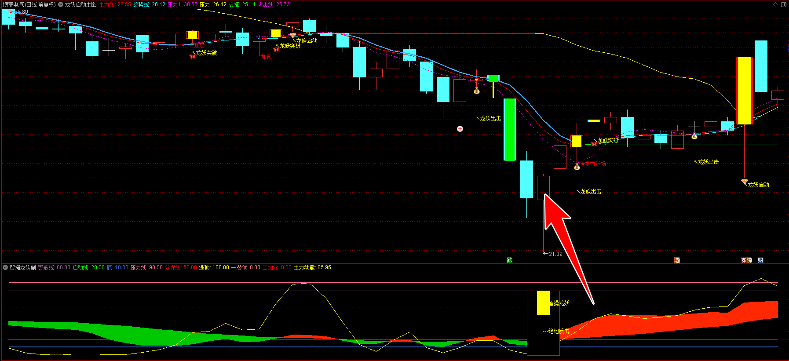Click the yellow 压力: 26.42 readout

click(213, 4)
